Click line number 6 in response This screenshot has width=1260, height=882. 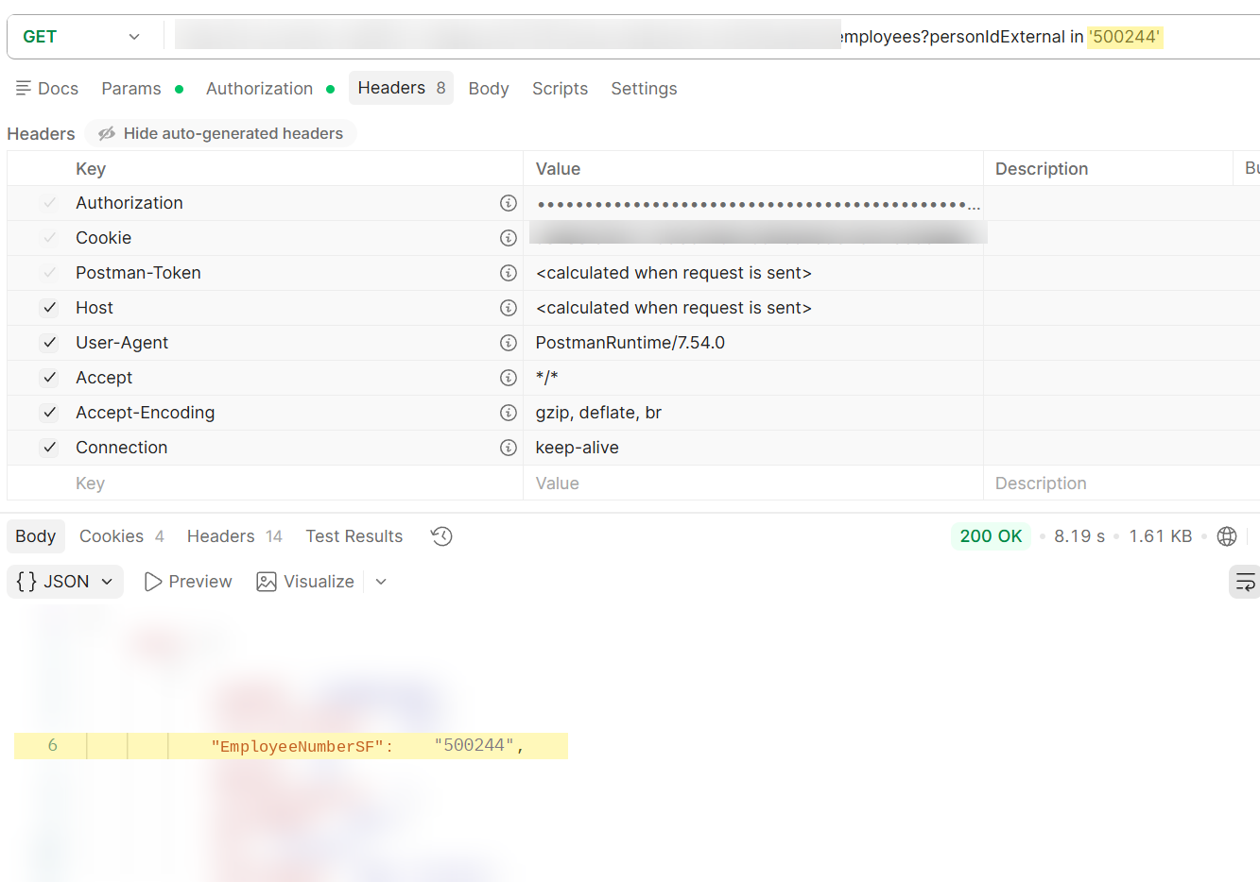(52, 745)
